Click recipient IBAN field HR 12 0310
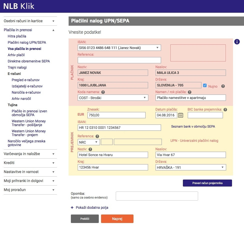This screenshot has width=244, height=226. (x=119, y=128)
